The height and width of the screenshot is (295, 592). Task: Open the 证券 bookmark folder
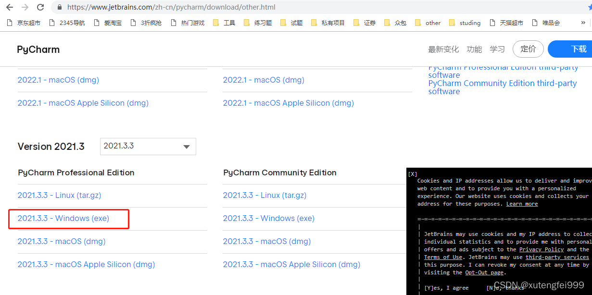(365, 23)
